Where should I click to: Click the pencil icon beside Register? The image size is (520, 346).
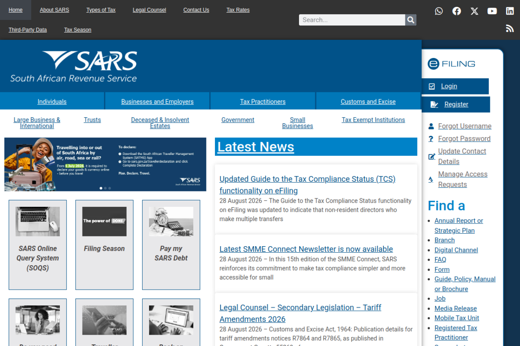[434, 105]
